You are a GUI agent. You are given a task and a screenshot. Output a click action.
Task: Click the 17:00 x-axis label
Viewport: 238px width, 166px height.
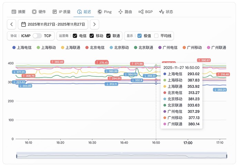point(188,143)
